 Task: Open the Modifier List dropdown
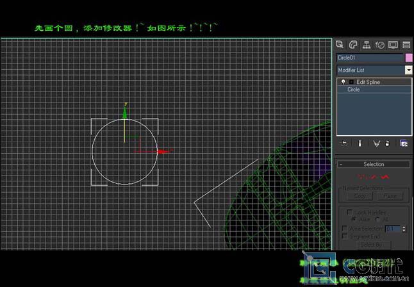point(408,70)
